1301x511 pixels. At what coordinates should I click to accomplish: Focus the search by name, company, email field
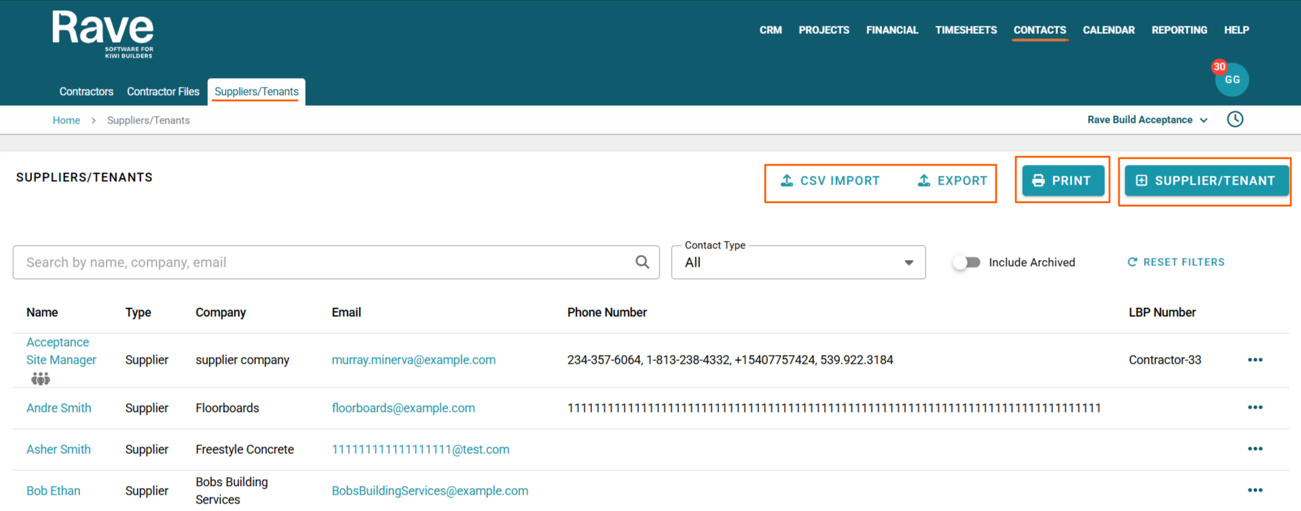336,262
